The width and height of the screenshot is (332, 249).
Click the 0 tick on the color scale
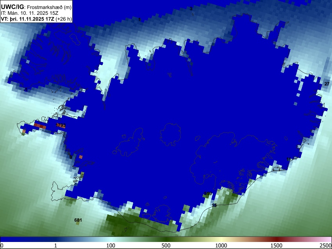tap(2, 245)
